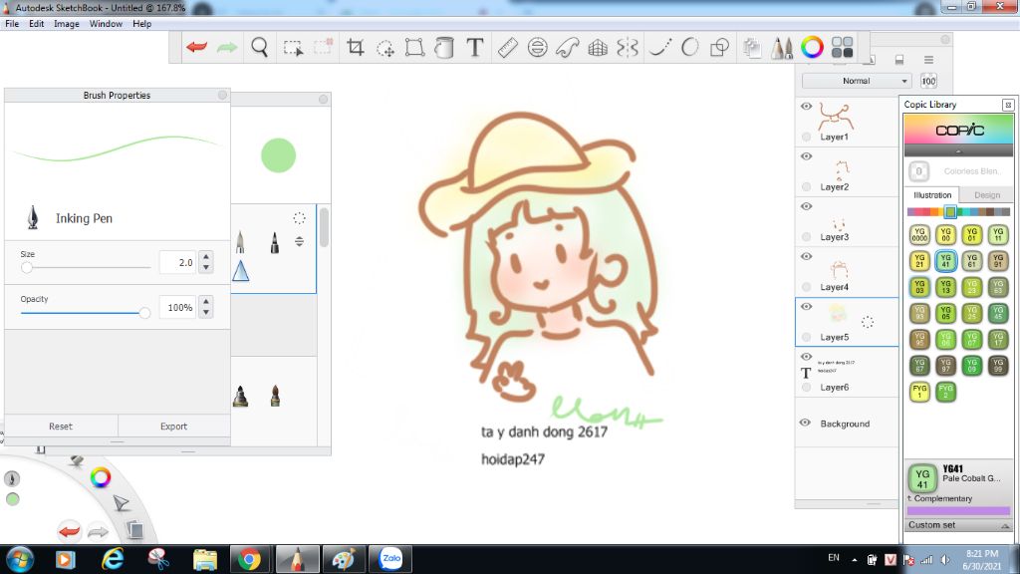The image size is (1020, 574).
Task: Increase brush Size with up arrow
Action: [x=206, y=256]
